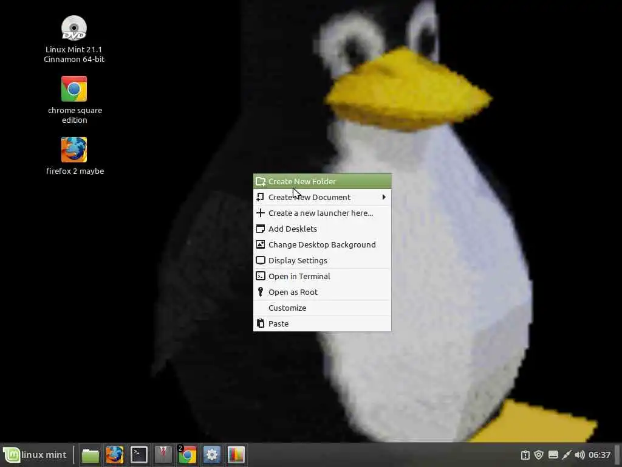Viewport: 622px width, 467px height.
Task: Choose Customize in context menu
Action: tap(322, 308)
